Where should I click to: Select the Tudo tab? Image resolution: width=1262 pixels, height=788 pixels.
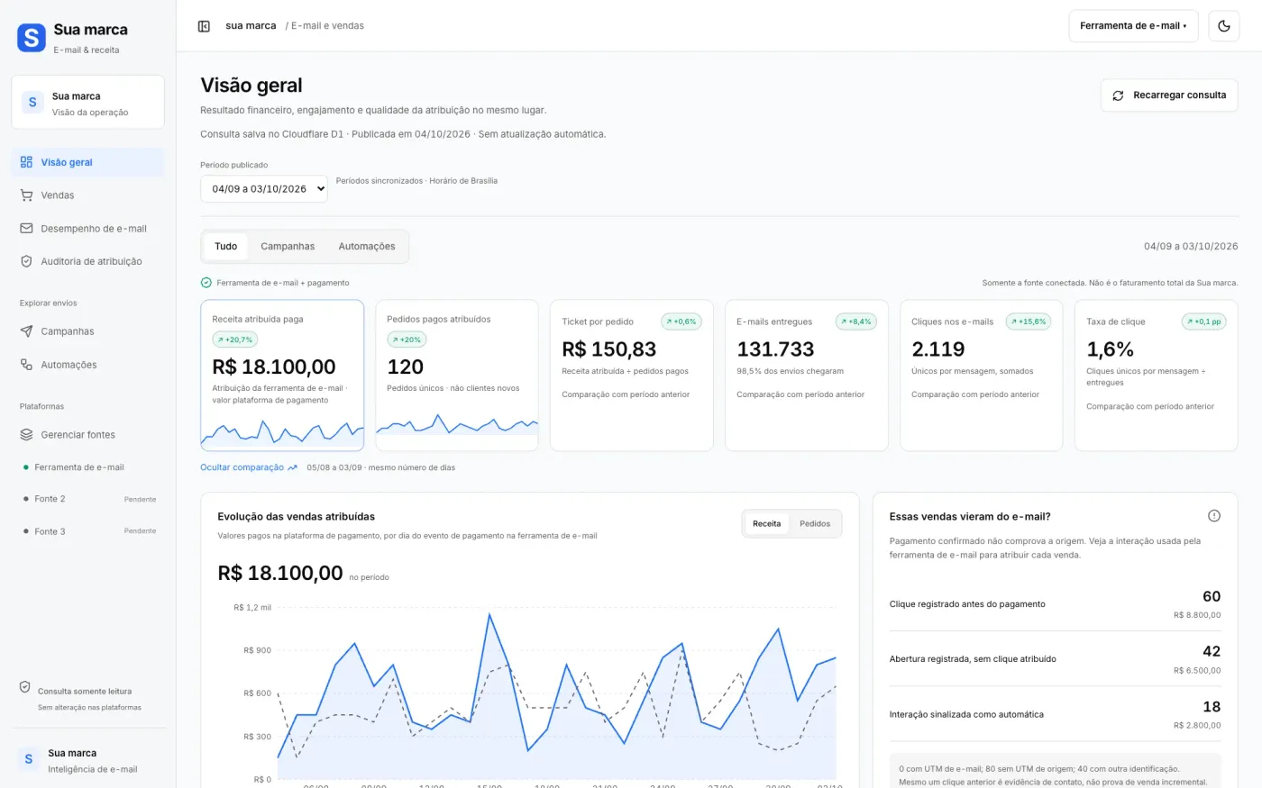[x=225, y=247]
